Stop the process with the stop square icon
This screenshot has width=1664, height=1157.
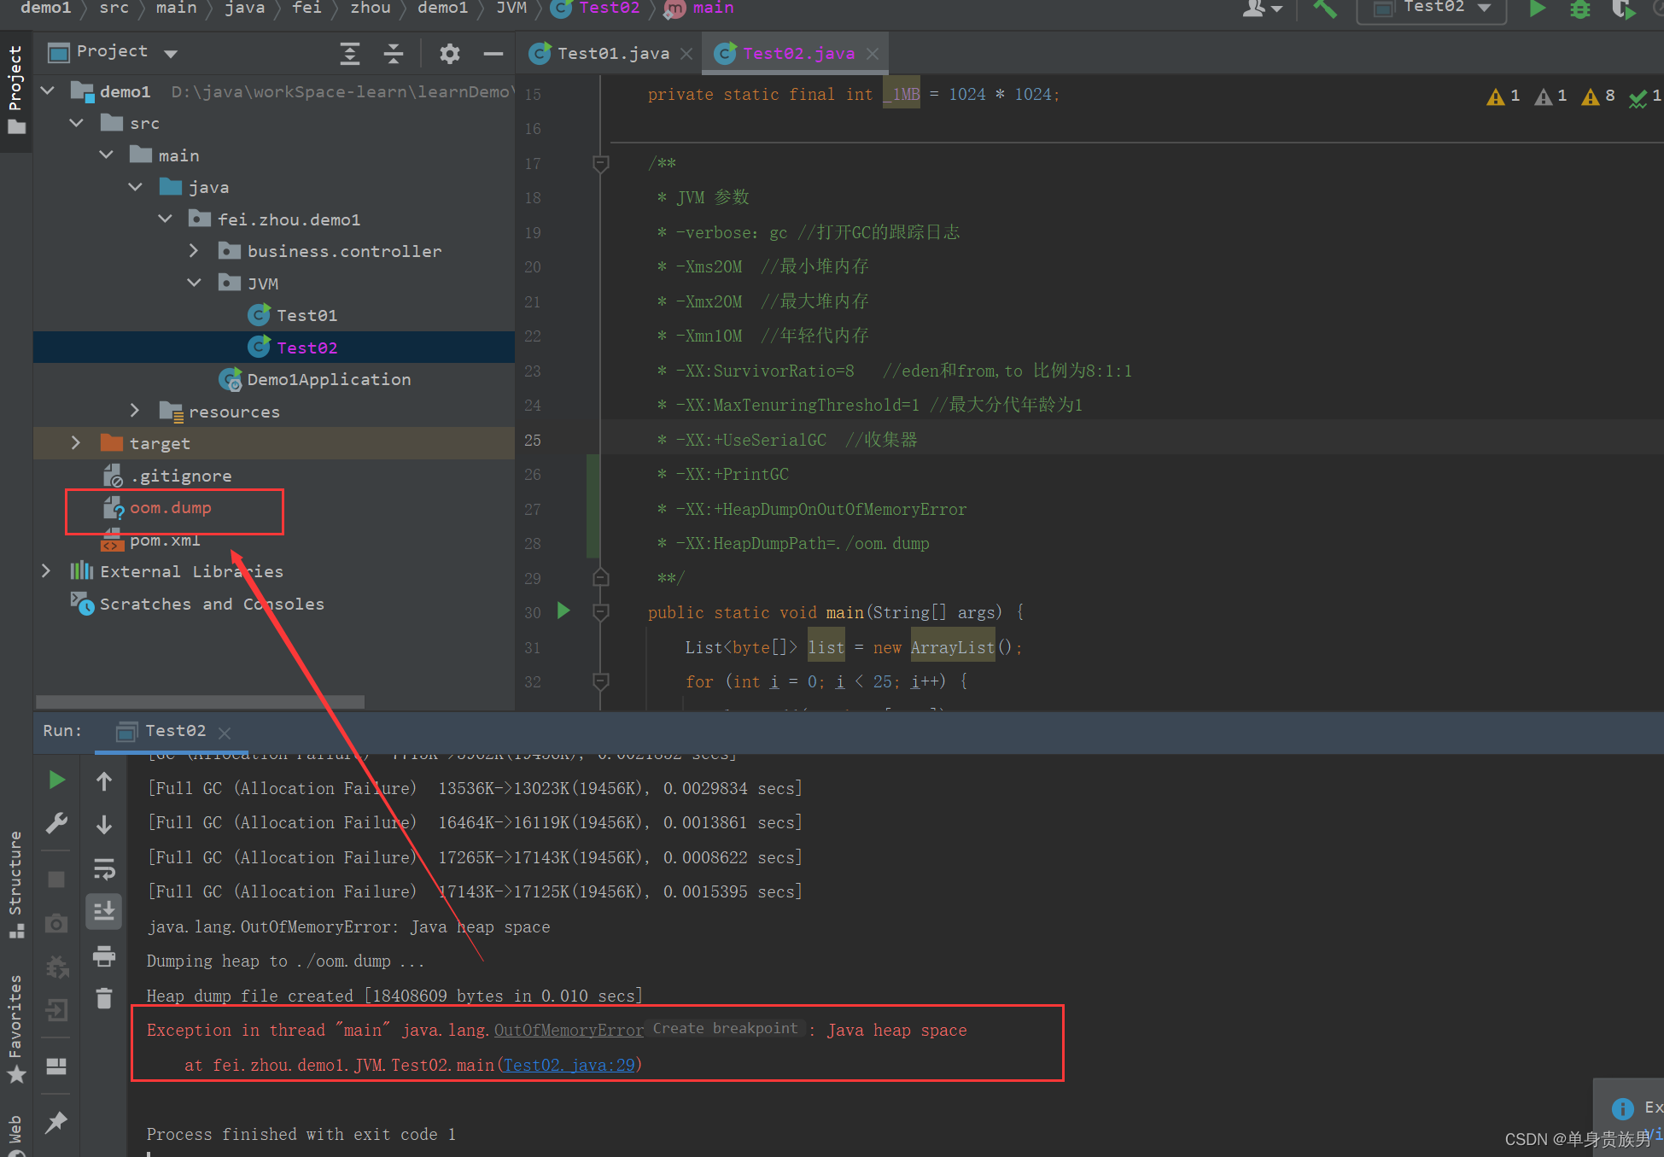[x=56, y=879]
